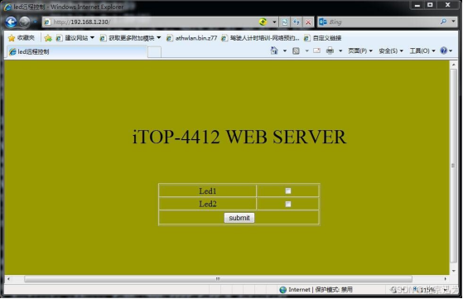Screen dimensions: 463x299
Task: Click the search magnifier icon
Action: pyautogui.click(x=443, y=22)
